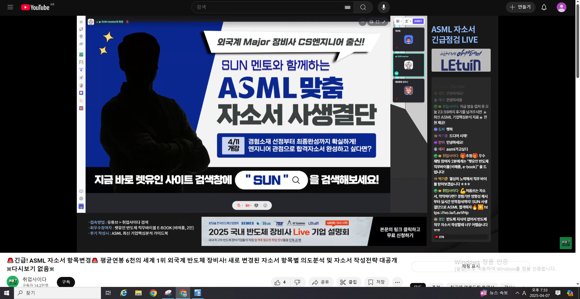Start voice search with microphone icon
The width and height of the screenshot is (580, 299).
pos(383,7)
